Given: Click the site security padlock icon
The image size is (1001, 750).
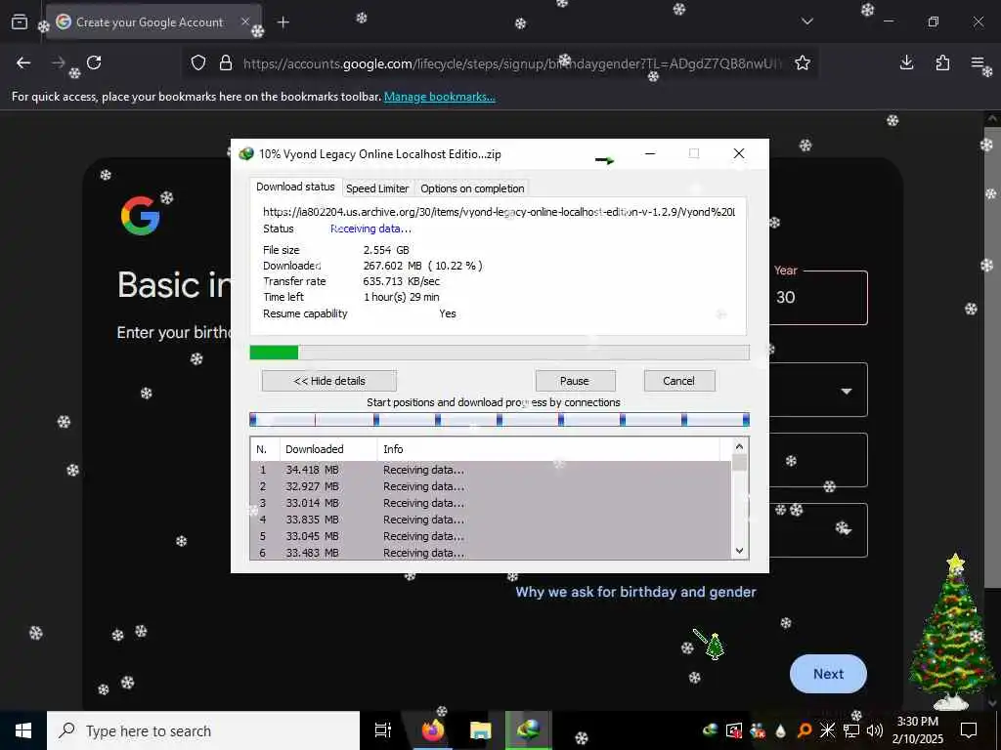Looking at the screenshot, I should pos(226,62).
